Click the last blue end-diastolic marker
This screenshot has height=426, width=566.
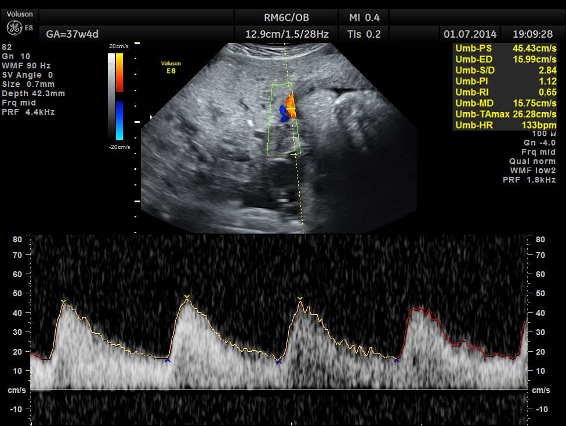(397, 361)
